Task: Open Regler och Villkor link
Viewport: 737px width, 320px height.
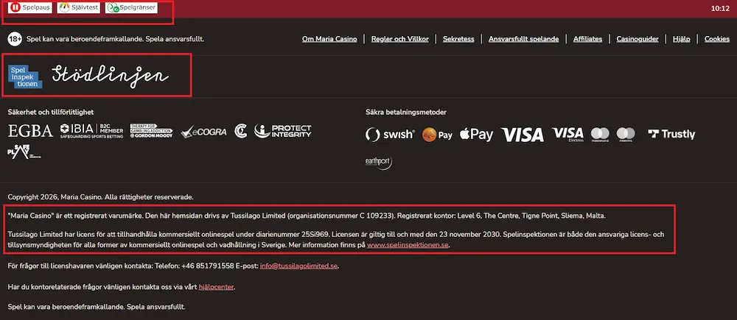Action: [400, 40]
